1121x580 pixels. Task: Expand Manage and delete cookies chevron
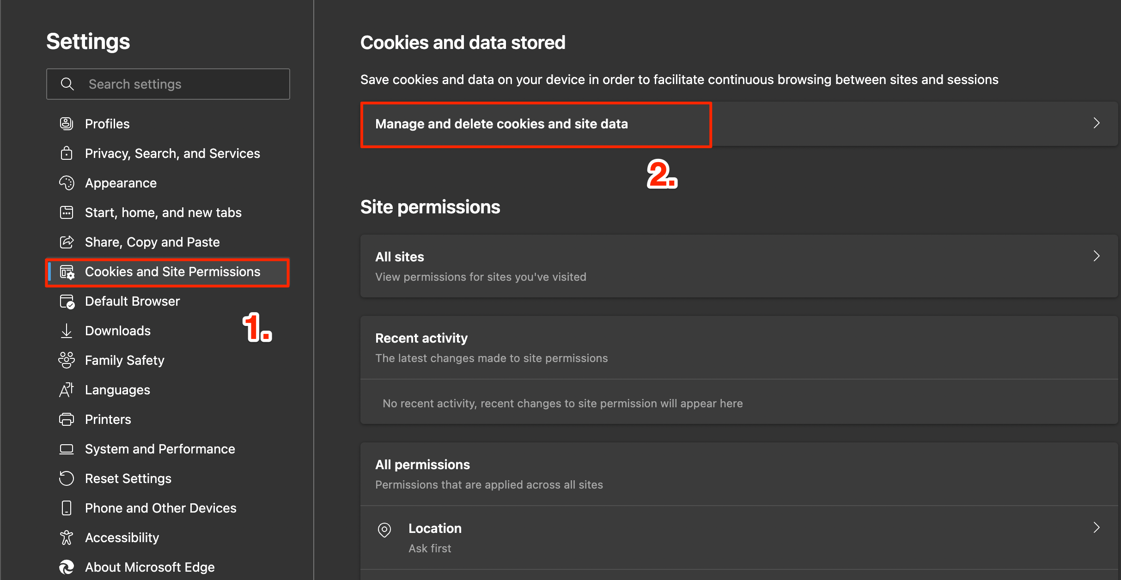[x=1096, y=123]
